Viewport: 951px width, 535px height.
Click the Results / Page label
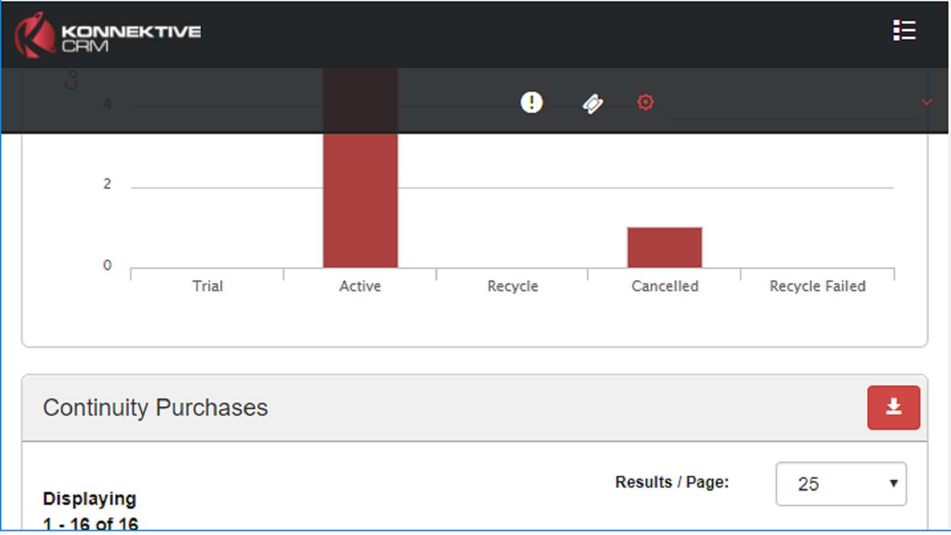point(672,482)
